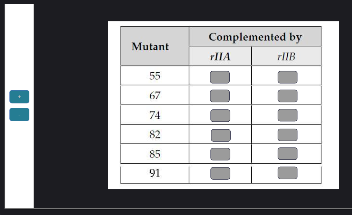Toggle the rIIA answer for mutant 91
This screenshot has width=352, height=215.
tap(220, 172)
